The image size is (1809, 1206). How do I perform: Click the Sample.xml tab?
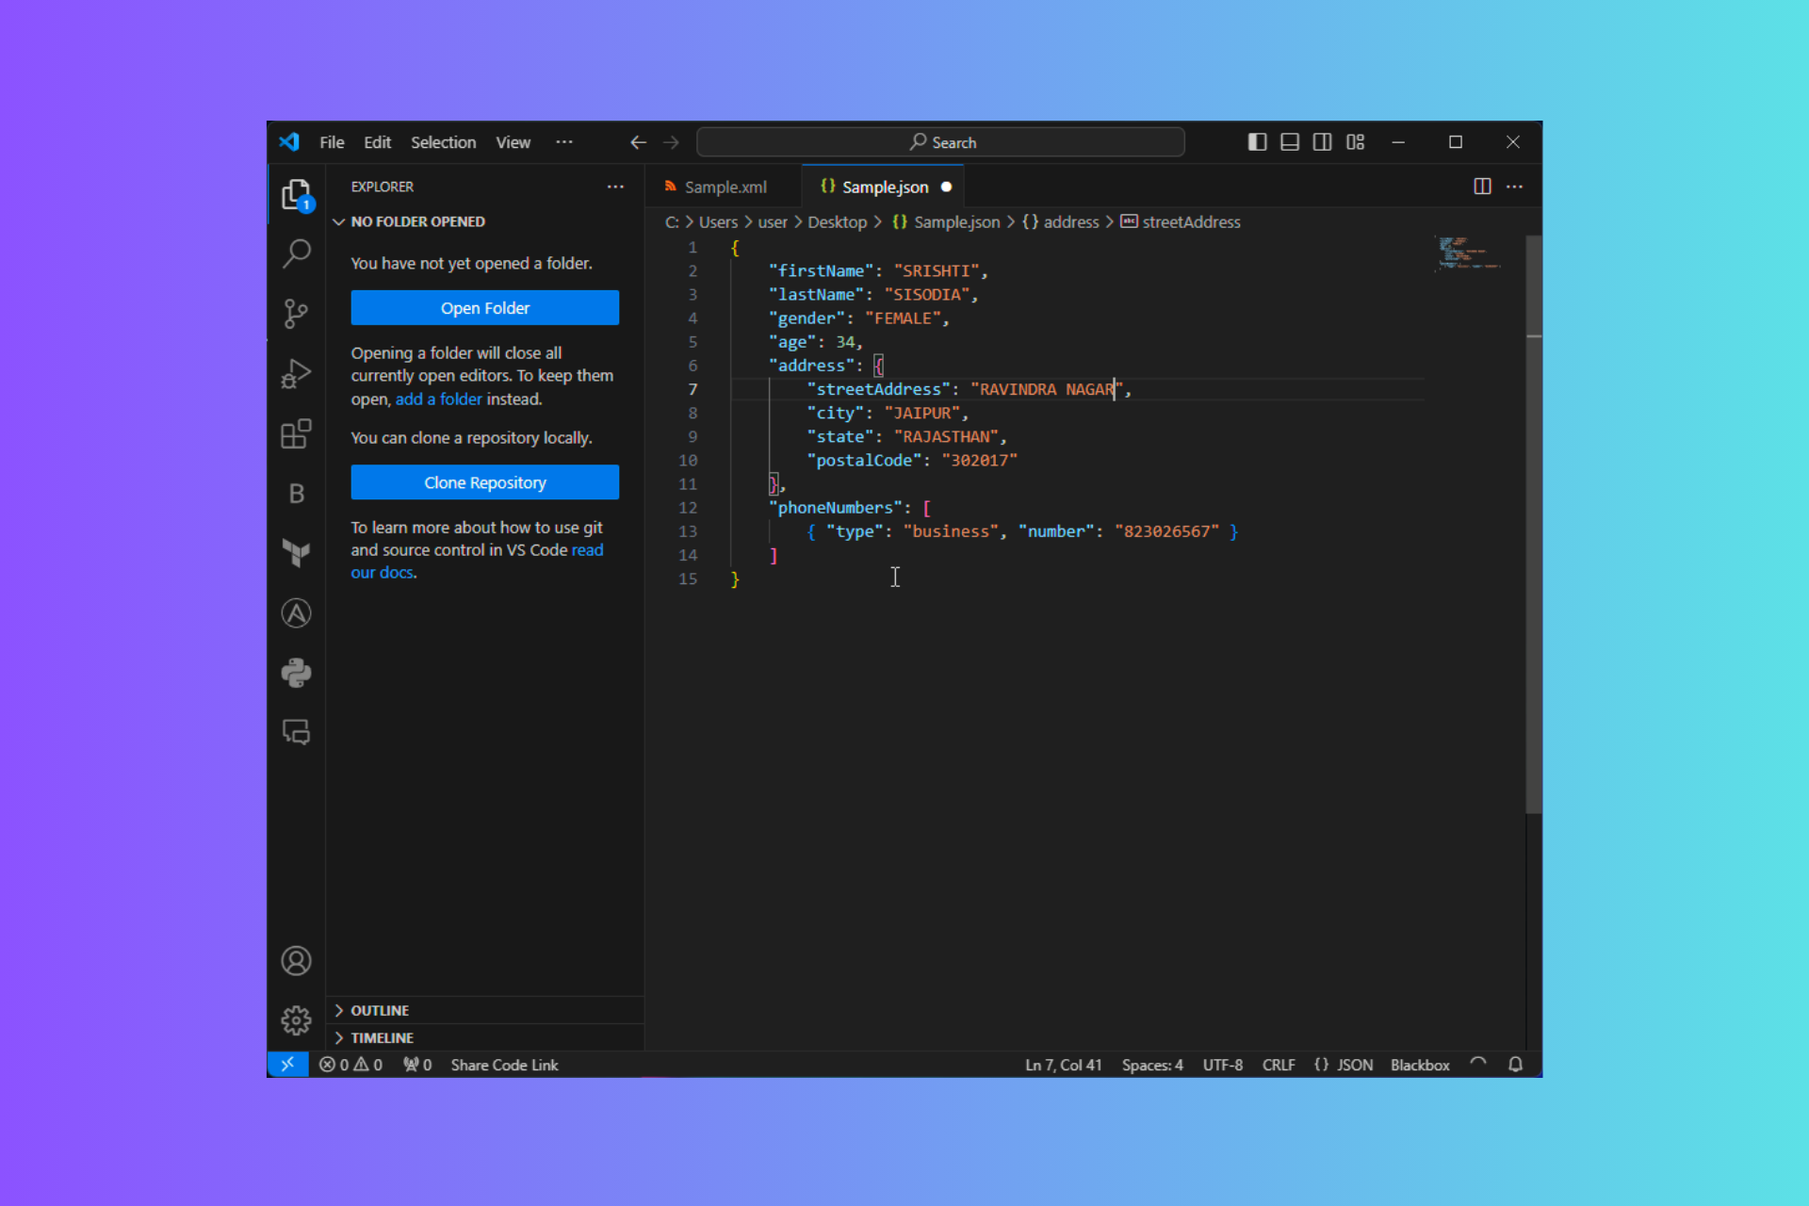725,186
